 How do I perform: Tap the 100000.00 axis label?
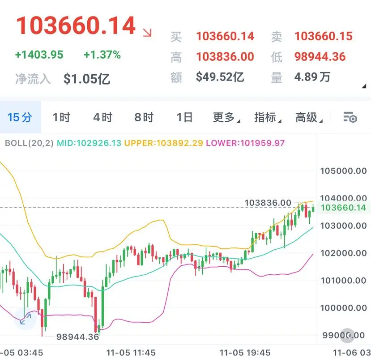tap(343, 308)
